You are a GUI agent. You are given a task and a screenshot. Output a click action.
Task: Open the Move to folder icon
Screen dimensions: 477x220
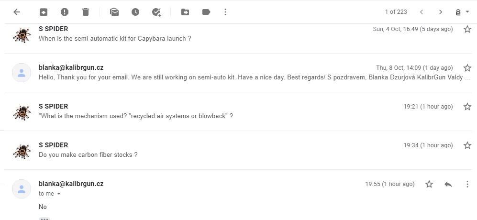point(185,12)
